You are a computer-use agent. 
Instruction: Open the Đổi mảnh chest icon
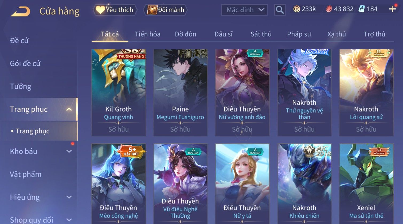tap(152, 10)
